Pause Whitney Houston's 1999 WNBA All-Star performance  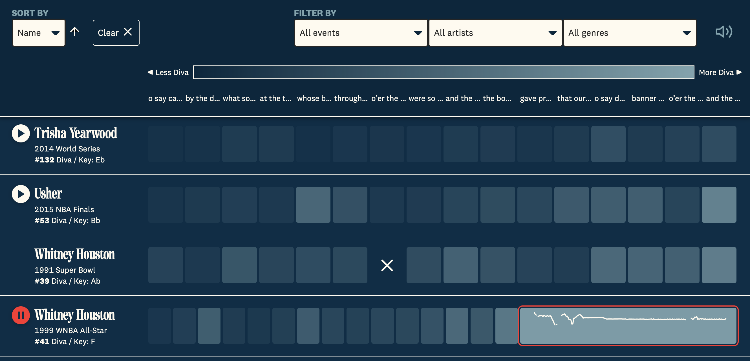point(21,315)
